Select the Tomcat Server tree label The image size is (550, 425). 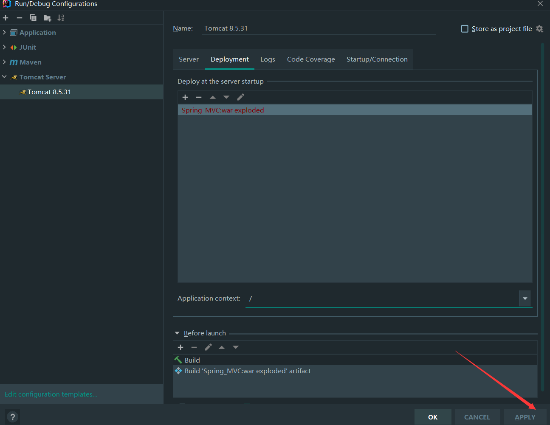(x=42, y=77)
